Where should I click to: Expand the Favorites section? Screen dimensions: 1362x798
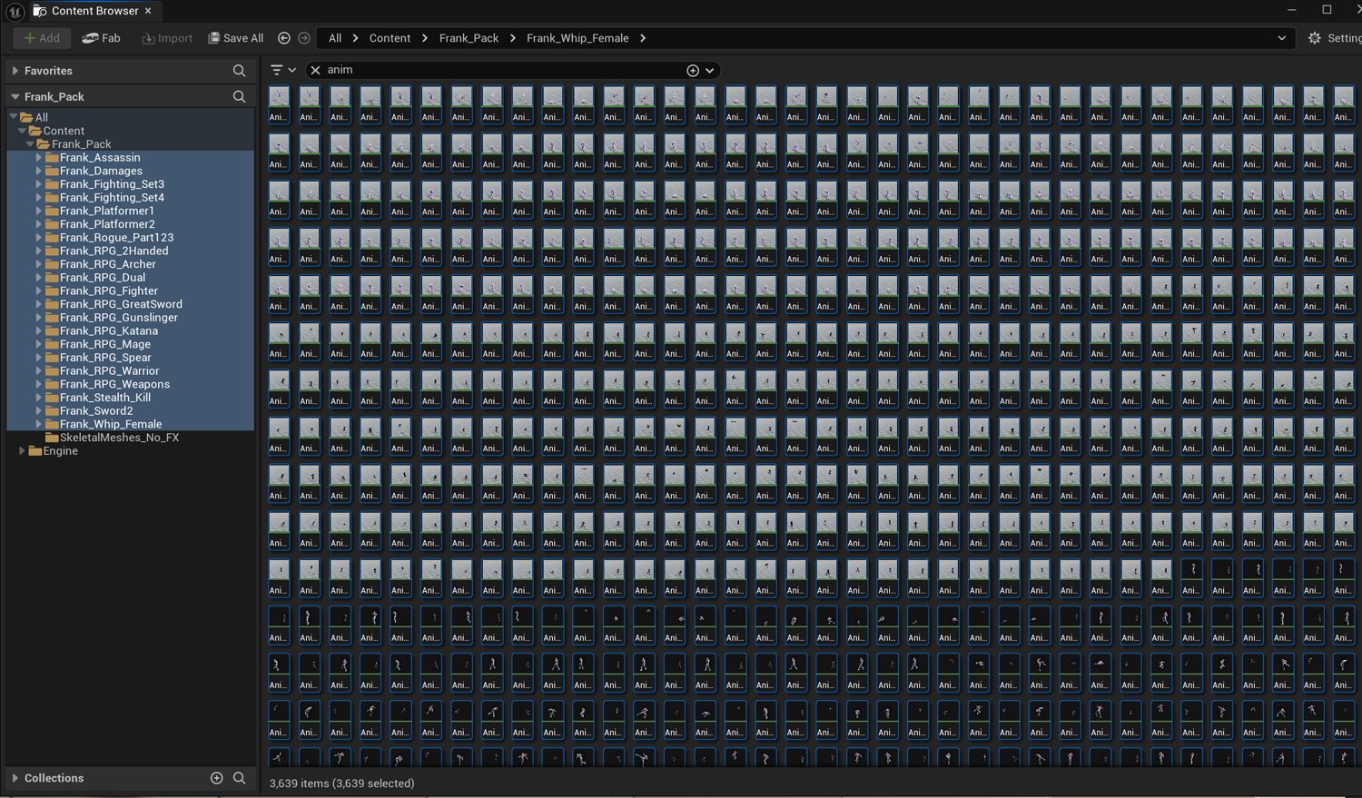tap(15, 71)
